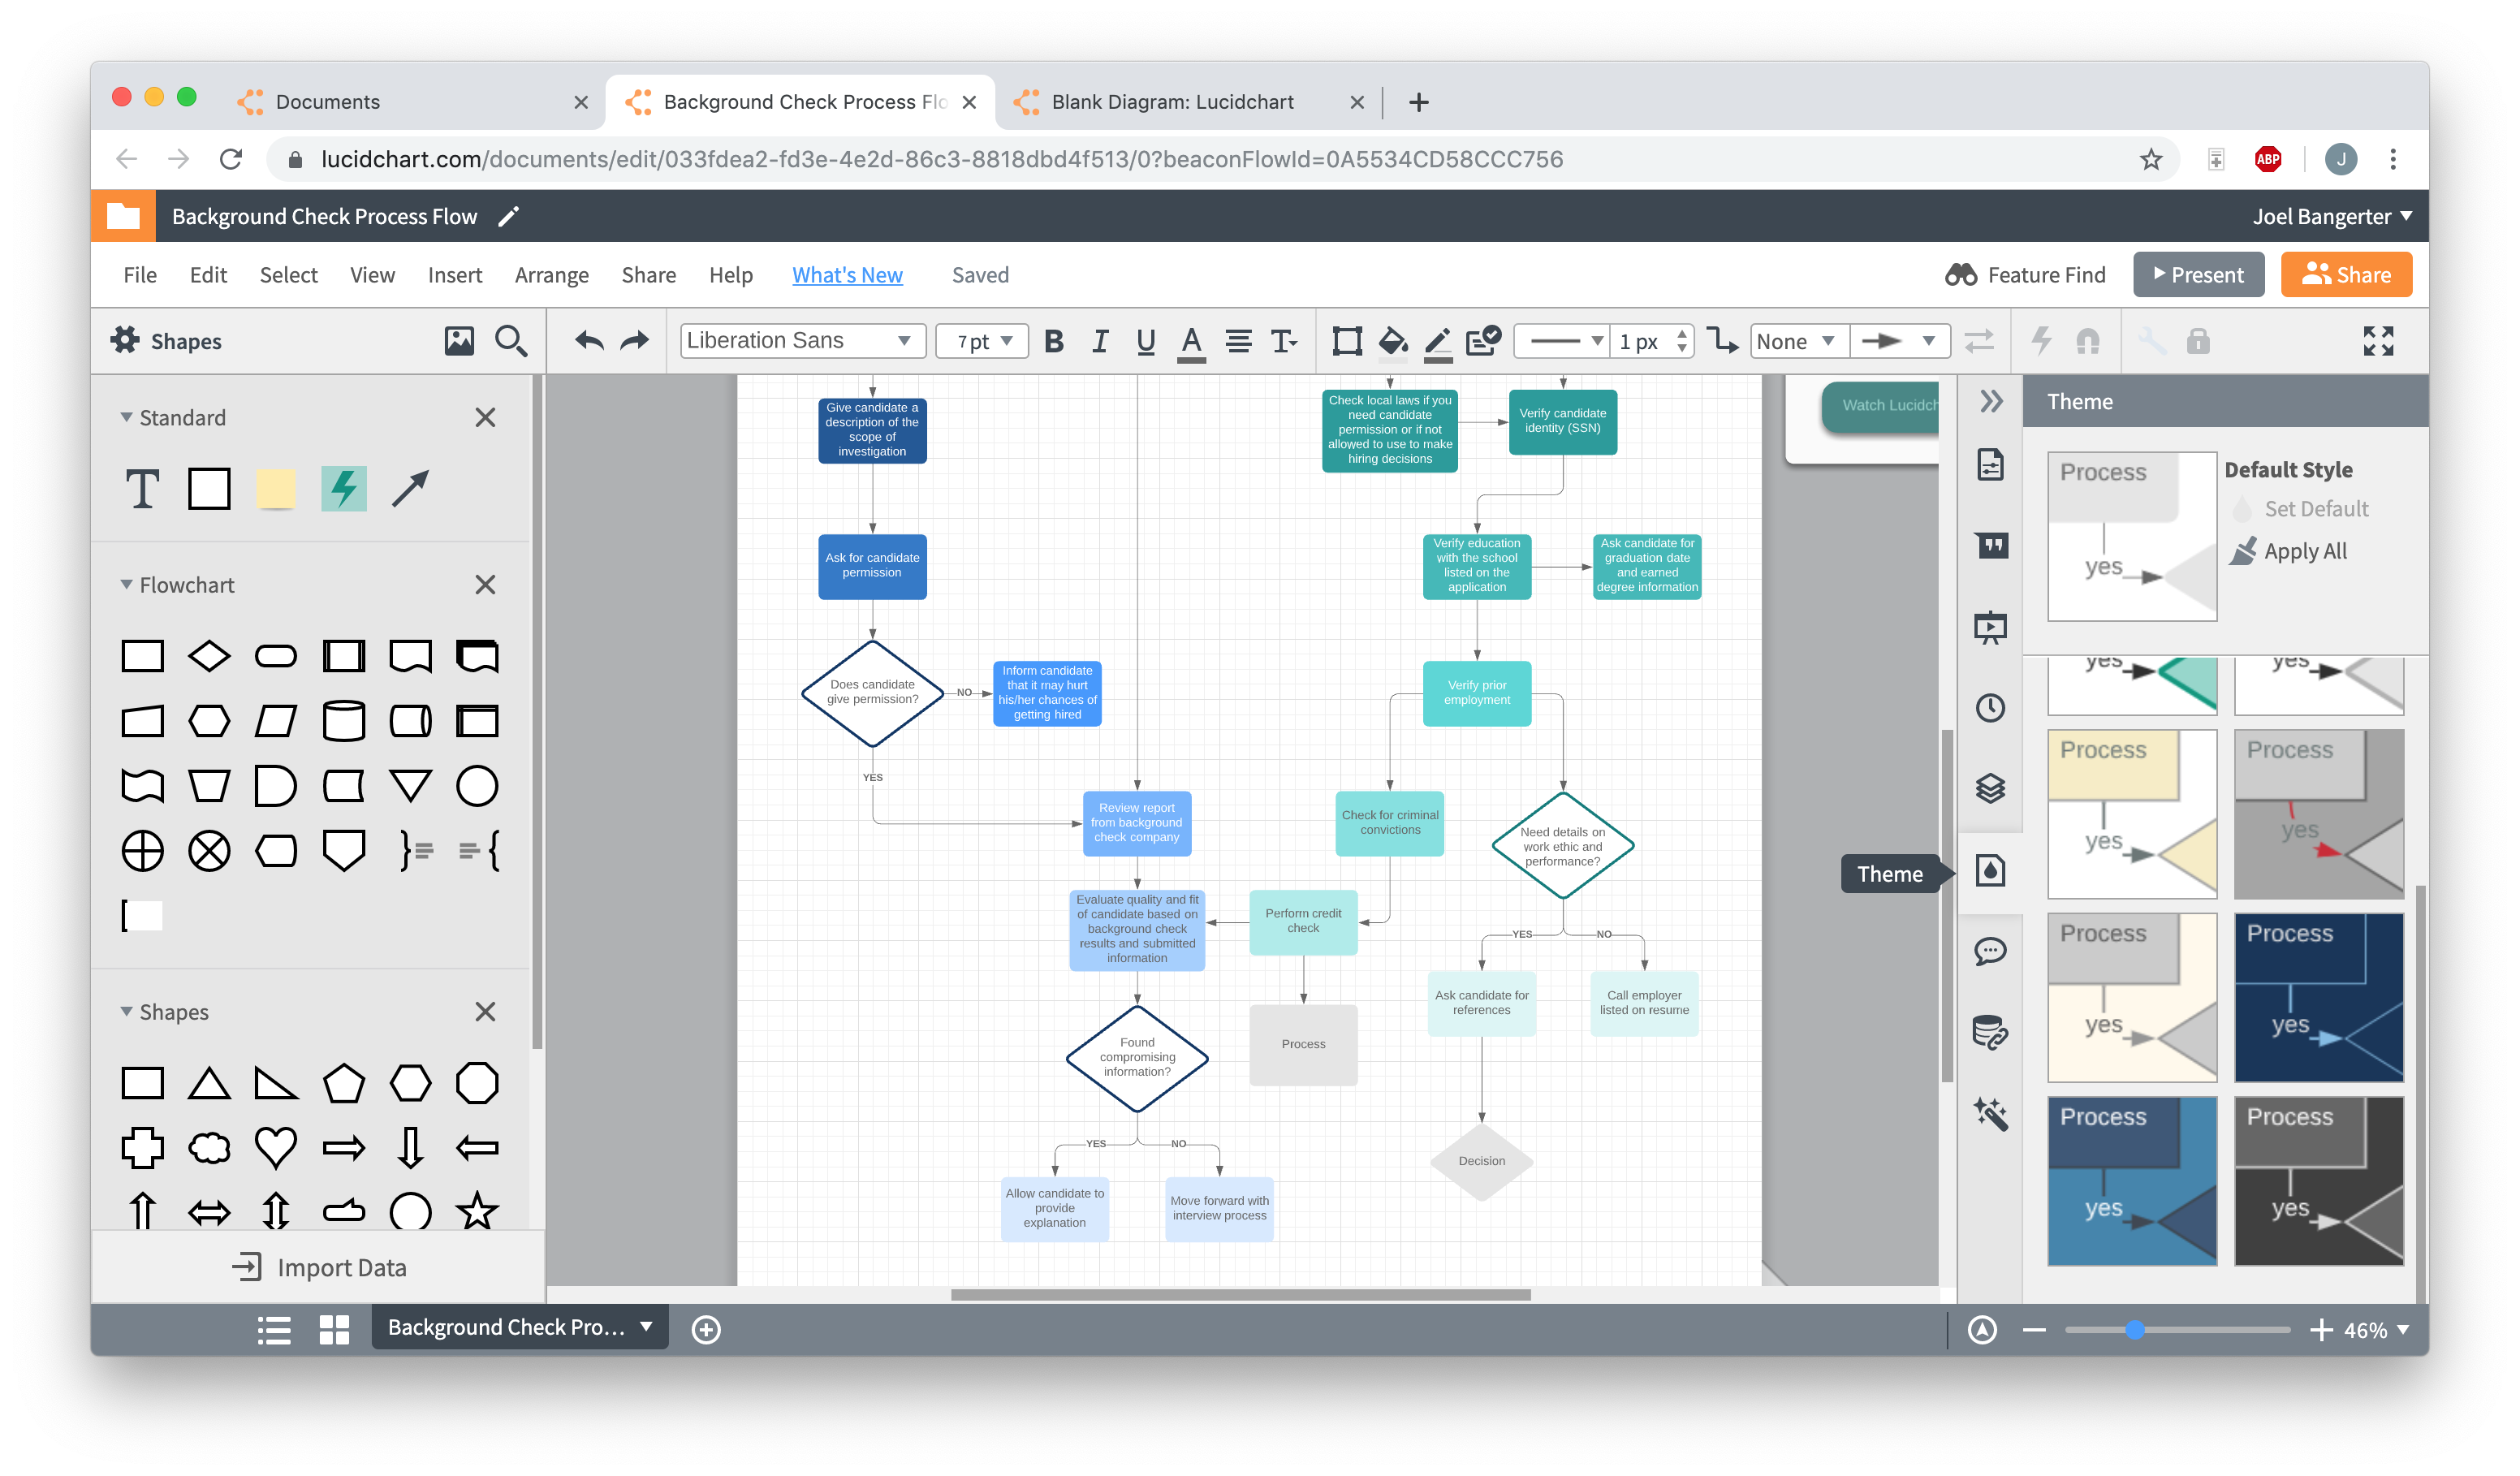Select the Layers icon in right sidebar

click(1991, 788)
